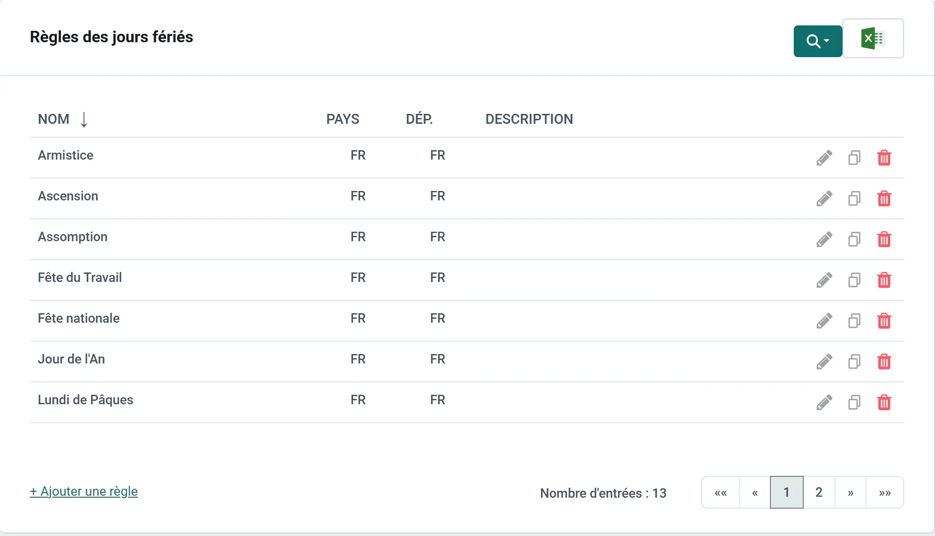The width and height of the screenshot is (935, 536).
Task: Jump to the first page
Action: (x=721, y=492)
